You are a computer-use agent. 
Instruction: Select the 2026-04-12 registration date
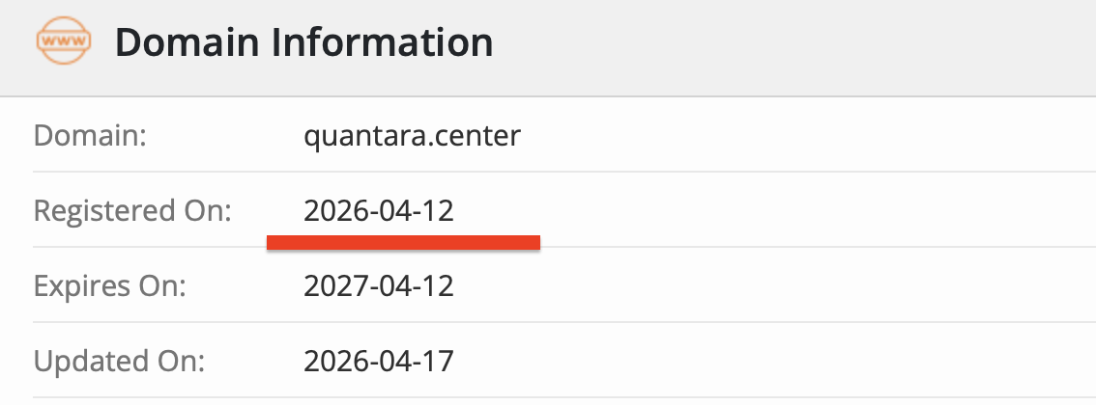coord(379,211)
